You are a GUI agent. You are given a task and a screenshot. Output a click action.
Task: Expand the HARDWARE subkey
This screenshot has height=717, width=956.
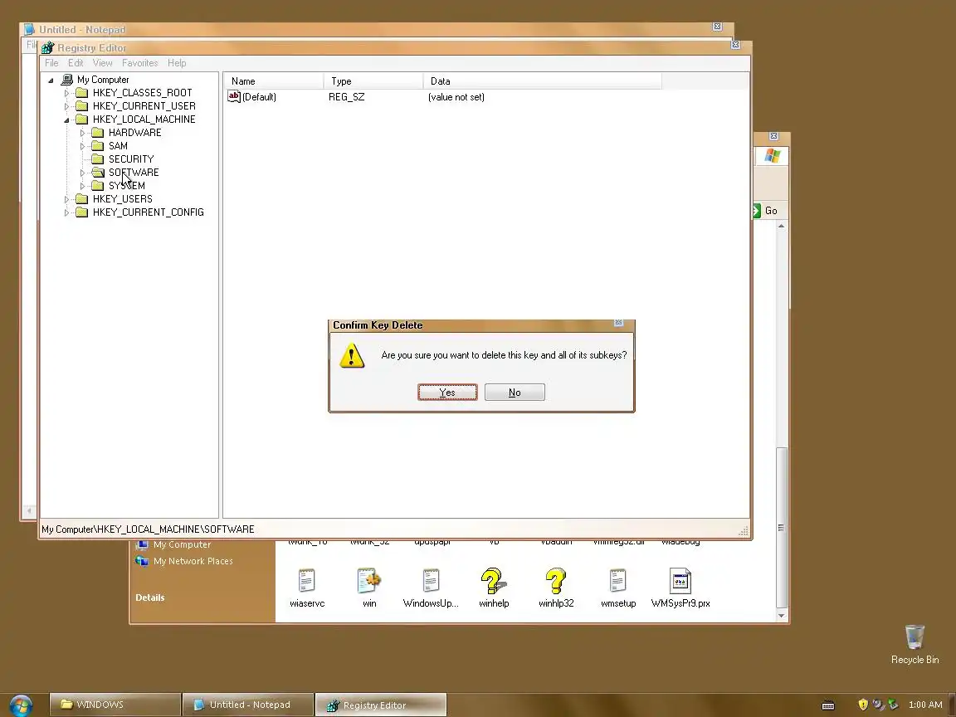click(82, 133)
